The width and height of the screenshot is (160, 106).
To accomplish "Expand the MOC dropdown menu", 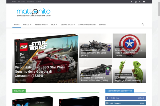I will pyautogui.click(x=54, y=24).
